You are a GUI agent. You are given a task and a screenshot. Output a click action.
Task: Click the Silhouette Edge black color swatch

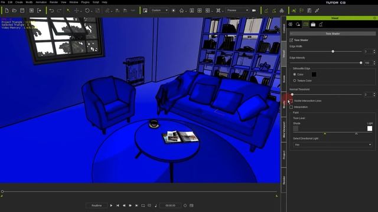314,75
